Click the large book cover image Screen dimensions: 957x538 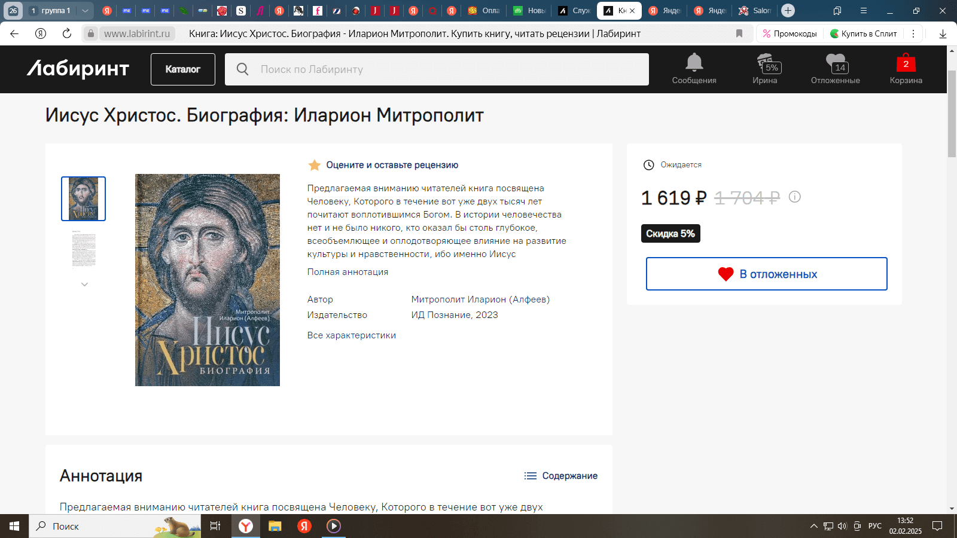click(x=208, y=280)
